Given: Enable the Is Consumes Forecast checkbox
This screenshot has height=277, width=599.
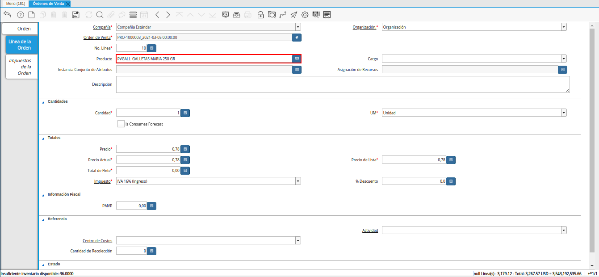Looking at the screenshot, I should pos(121,124).
